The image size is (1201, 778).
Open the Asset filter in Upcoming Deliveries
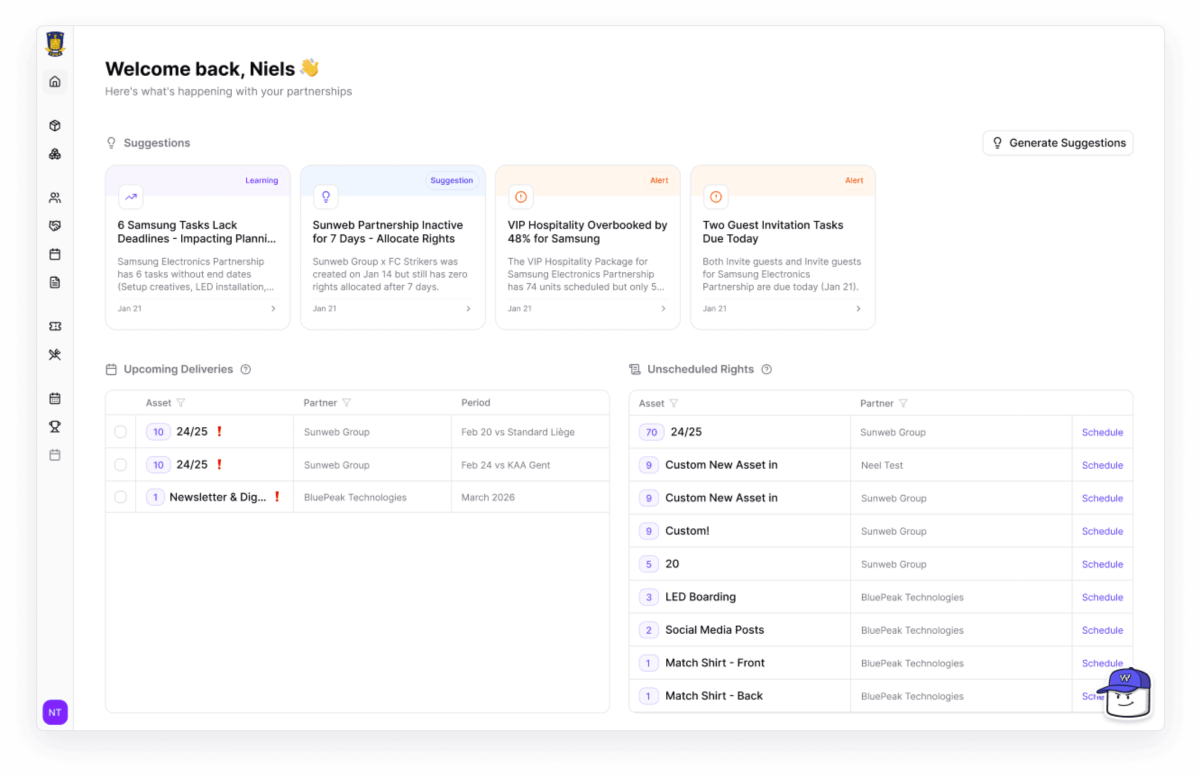pyautogui.click(x=181, y=402)
